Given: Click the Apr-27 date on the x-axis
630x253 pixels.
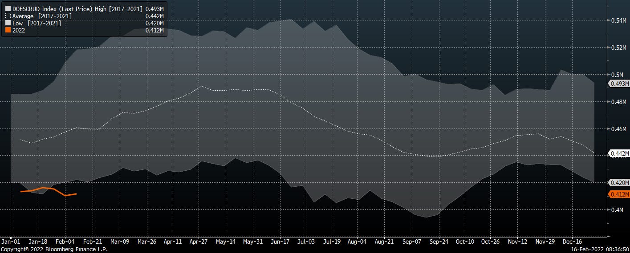Looking at the screenshot, I should point(199,241).
